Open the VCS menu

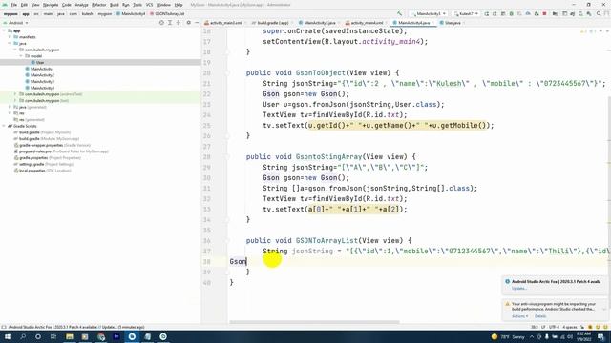click(149, 5)
